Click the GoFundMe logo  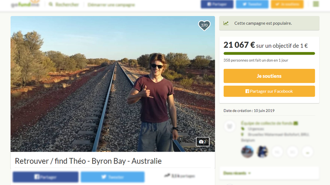point(25,4)
